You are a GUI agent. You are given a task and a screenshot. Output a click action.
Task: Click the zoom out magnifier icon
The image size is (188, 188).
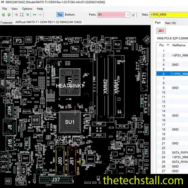[28, 15]
